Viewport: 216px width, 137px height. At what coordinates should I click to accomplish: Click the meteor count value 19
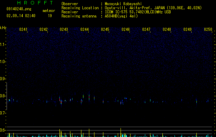point(50,16)
